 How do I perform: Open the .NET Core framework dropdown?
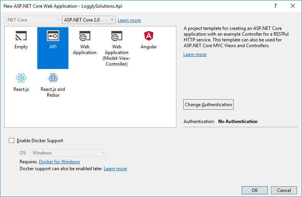coord(33,20)
